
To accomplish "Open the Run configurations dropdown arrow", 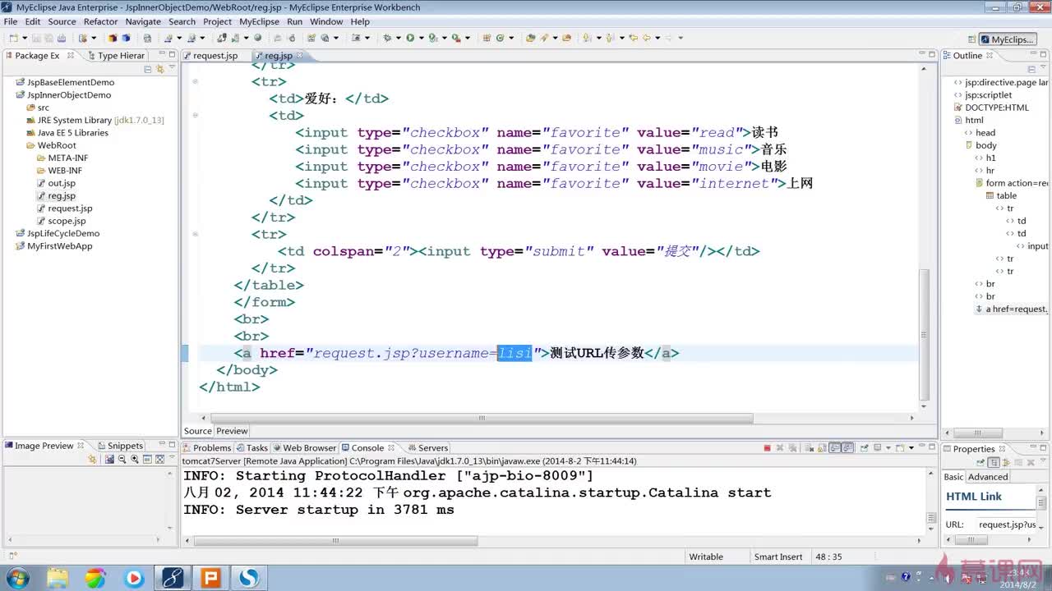I will 421,38.
